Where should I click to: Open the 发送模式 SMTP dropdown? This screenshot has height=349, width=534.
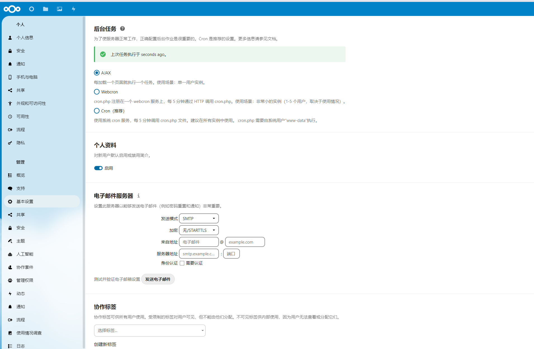(199, 218)
